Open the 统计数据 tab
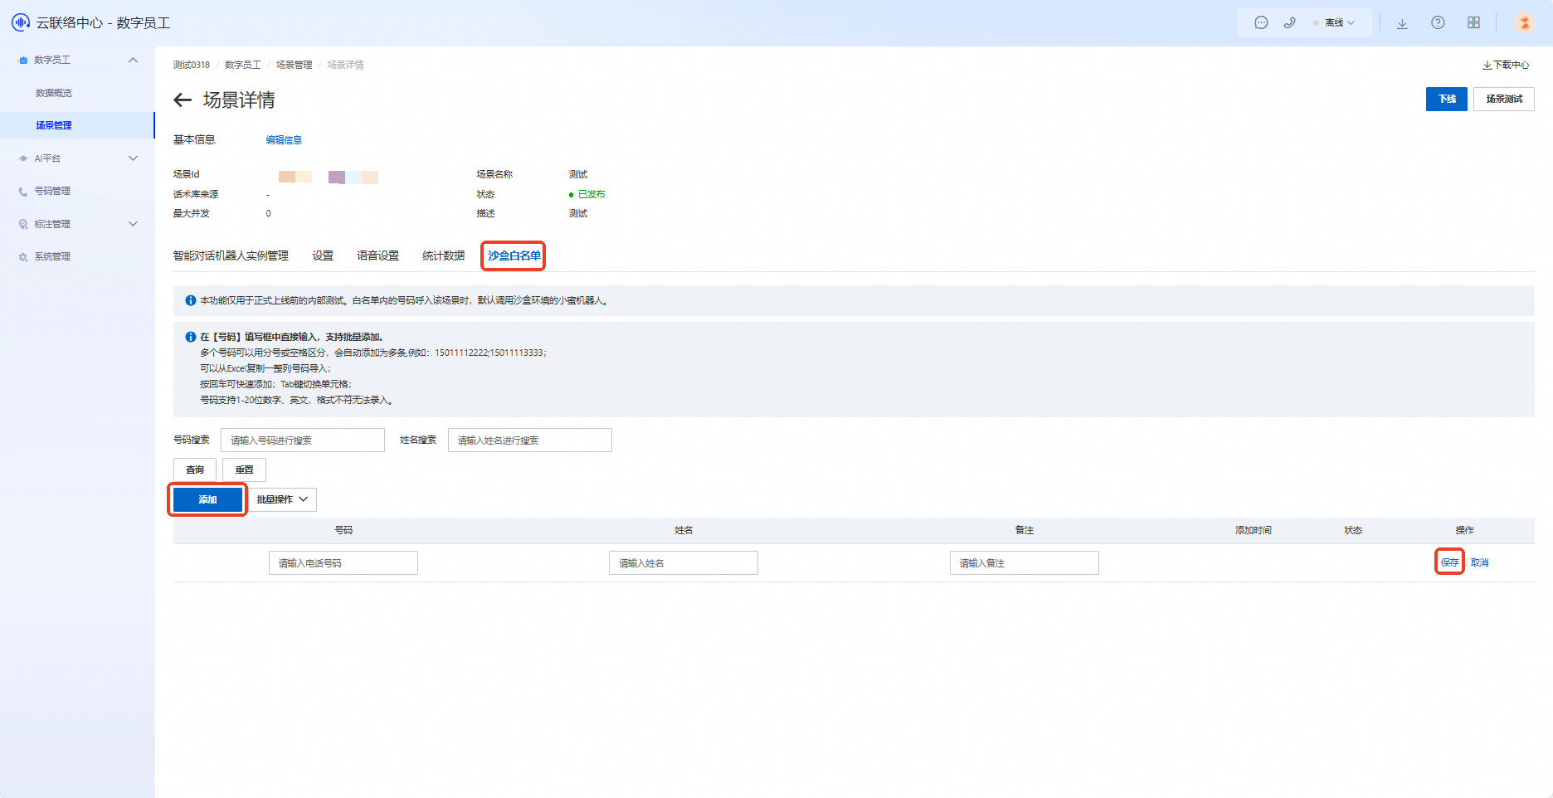 [443, 255]
